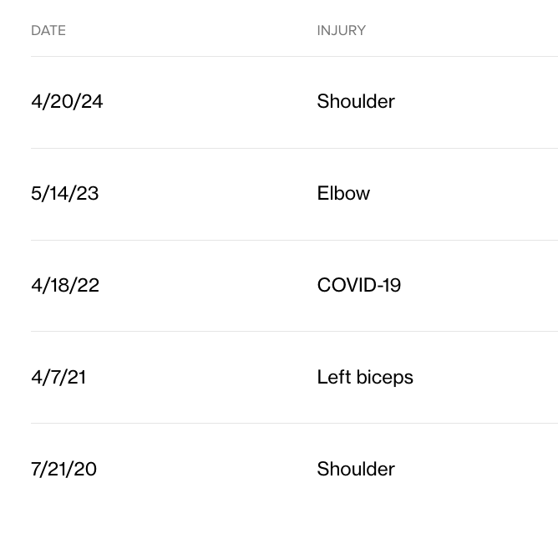Click the divider between 5/14/23 and 4/18/22 rows
Viewport: 558px width, 544px height.
(x=294, y=241)
